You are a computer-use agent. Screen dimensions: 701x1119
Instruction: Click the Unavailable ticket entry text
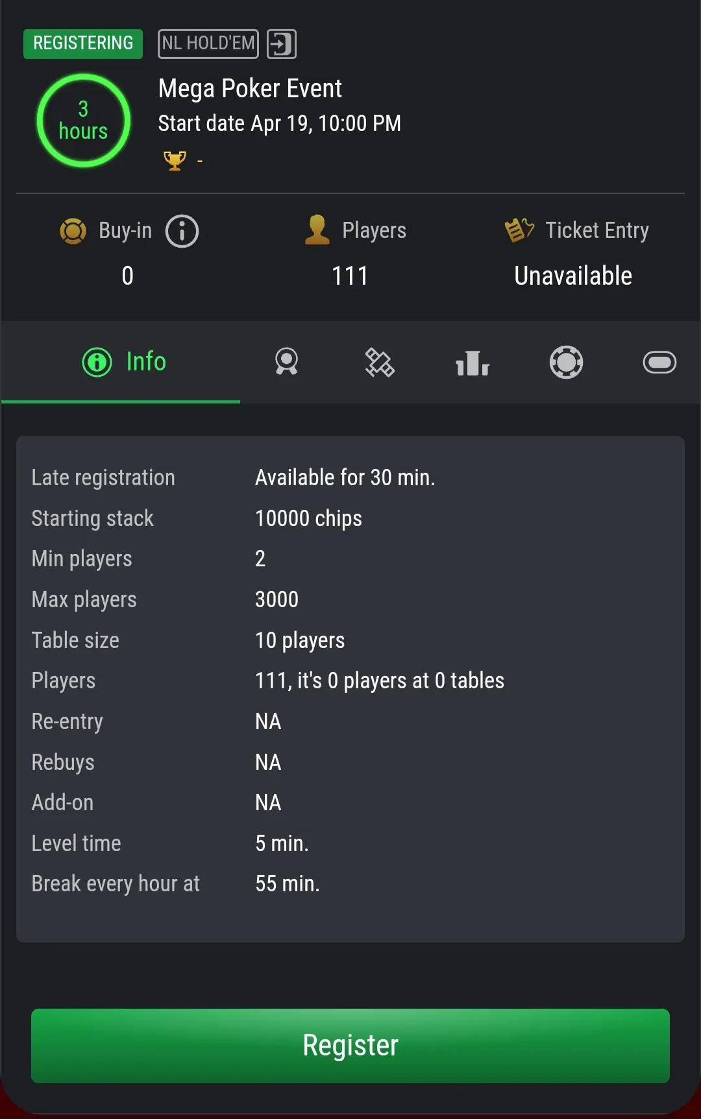(x=573, y=276)
